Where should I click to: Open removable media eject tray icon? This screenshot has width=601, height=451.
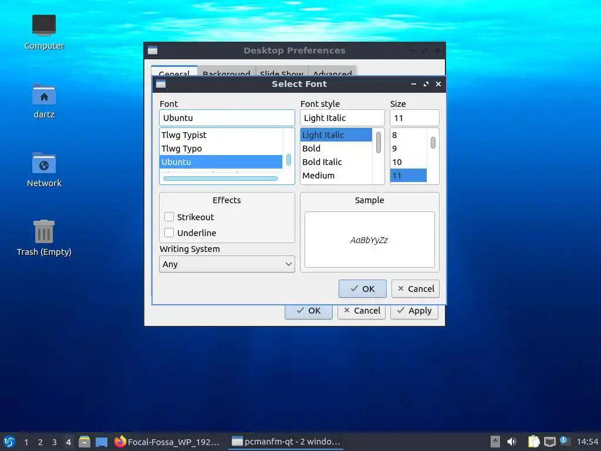495,442
